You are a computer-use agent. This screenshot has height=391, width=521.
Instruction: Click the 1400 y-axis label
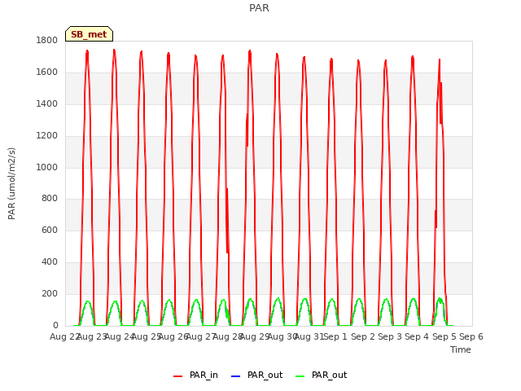tap(47, 103)
